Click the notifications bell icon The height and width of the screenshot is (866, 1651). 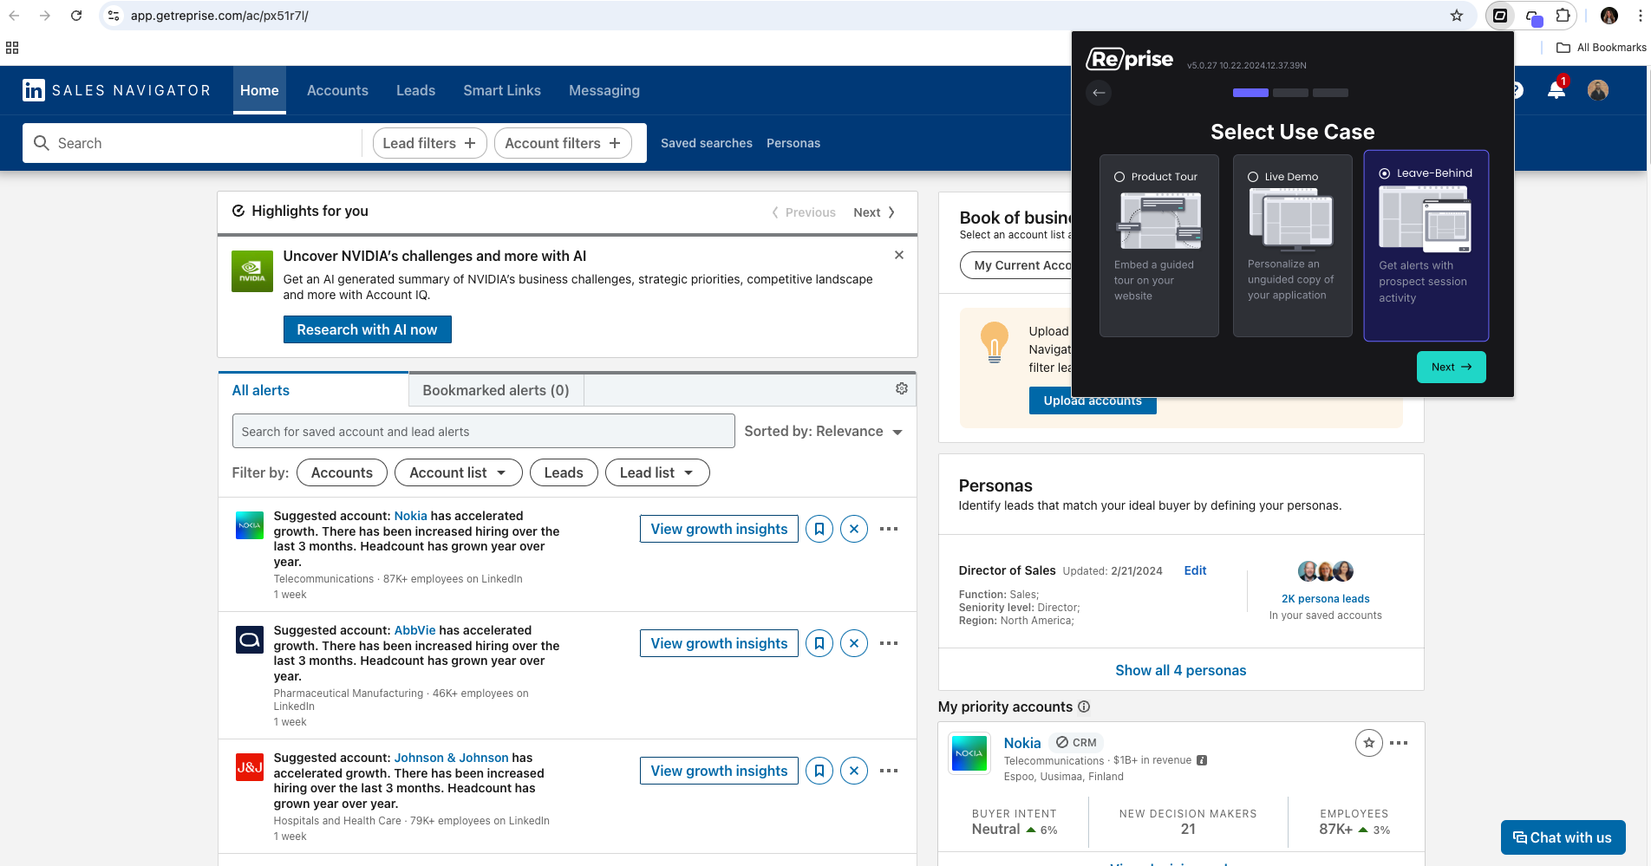click(x=1556, y=90)
